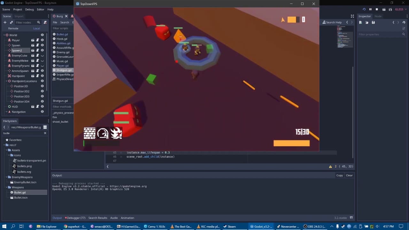Click the distraction-free mode icon near Search Help
The height and width of the screenshot is (230, 409).
tap(352, 16)
